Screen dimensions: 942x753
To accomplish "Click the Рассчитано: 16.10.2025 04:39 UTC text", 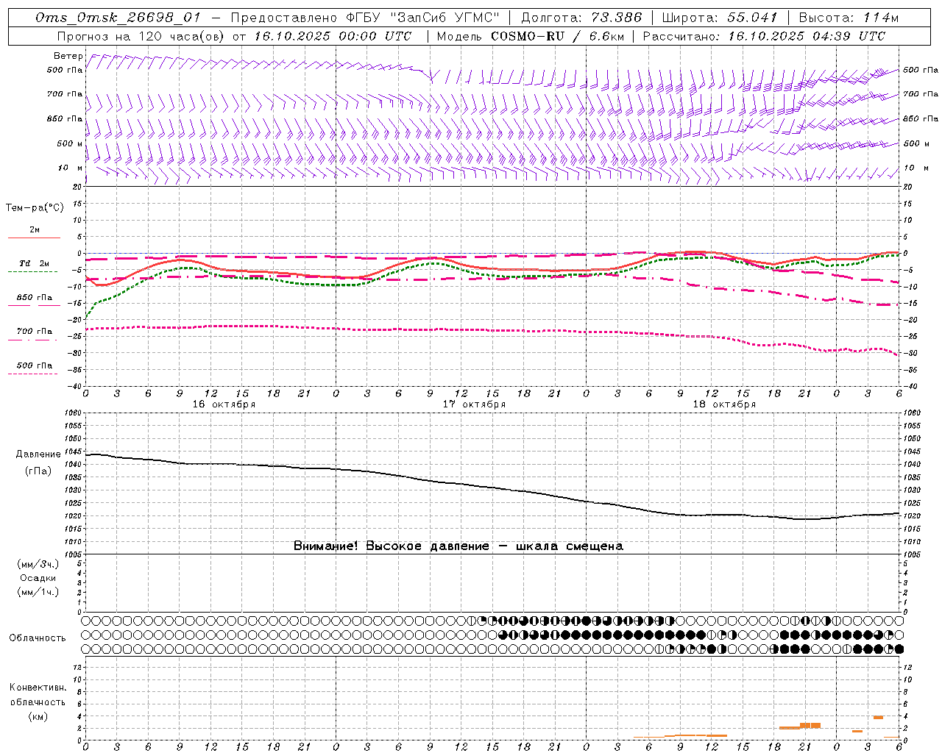I will point(764,36).
